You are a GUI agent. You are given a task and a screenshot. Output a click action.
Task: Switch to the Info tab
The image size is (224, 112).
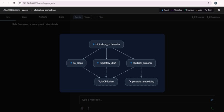8,17
